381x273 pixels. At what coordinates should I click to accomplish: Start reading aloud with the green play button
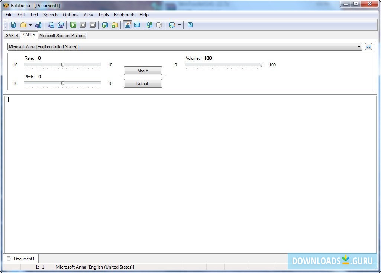(73, 25)
